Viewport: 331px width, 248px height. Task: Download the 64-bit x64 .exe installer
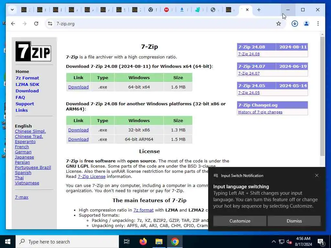(x=78, y=87)
